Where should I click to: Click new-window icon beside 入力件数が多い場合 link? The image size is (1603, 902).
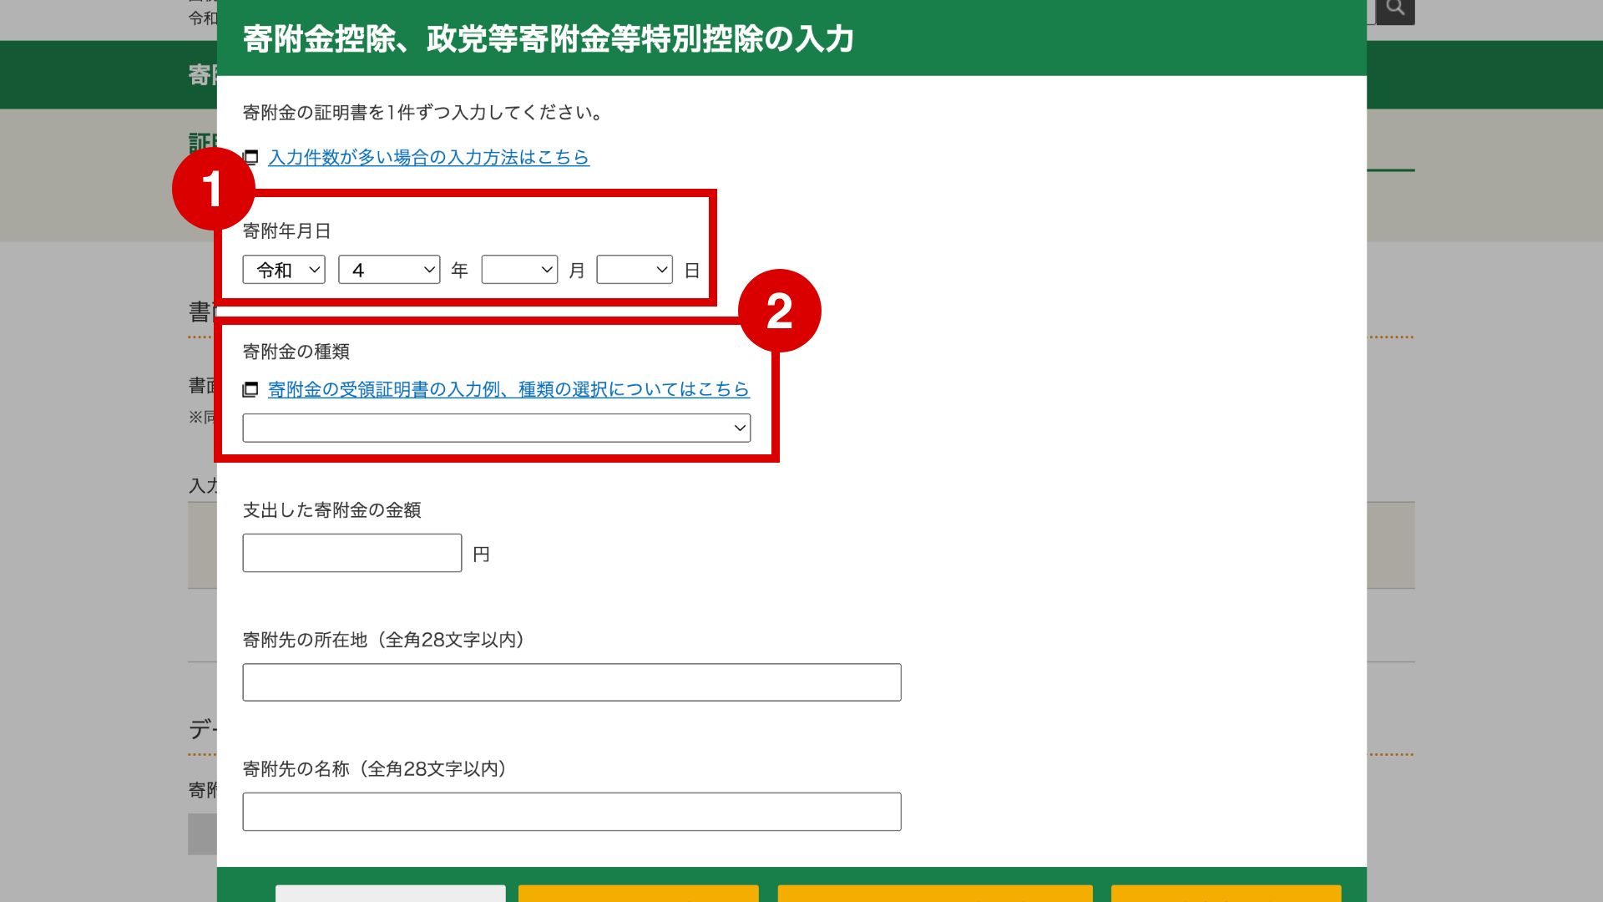[x=250, y=157]
